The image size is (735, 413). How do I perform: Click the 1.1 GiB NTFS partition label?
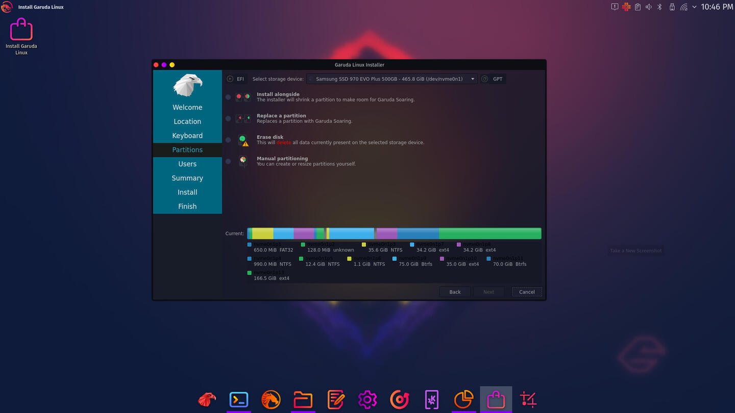pyautogui.click(x=370, y=264)
